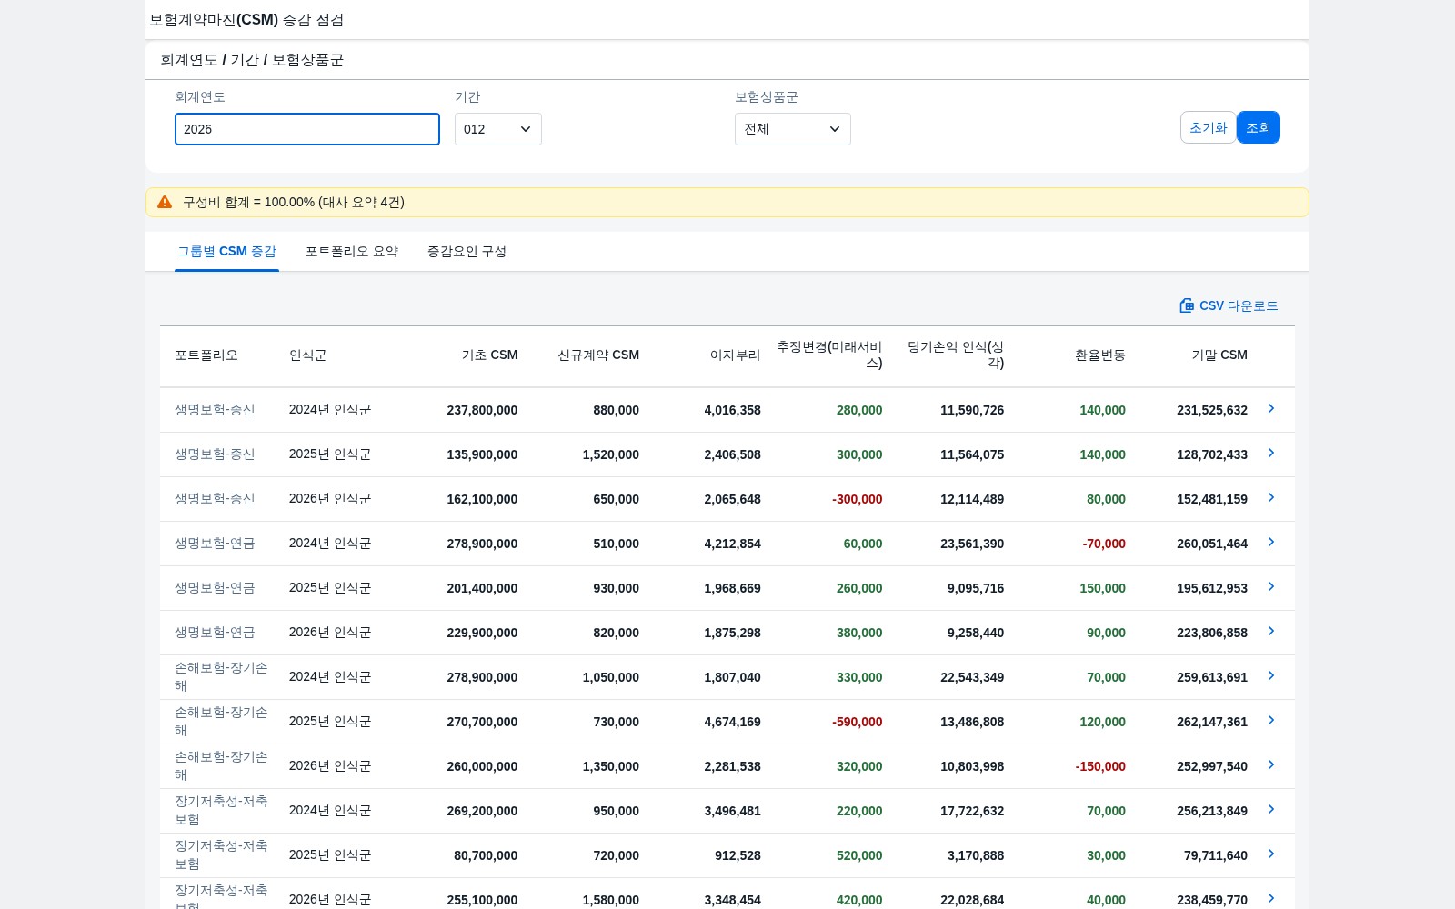Click the 237,800,000 opening CSM cell
The height and width of the screenshot is (909, 1455).
point(482,410)
